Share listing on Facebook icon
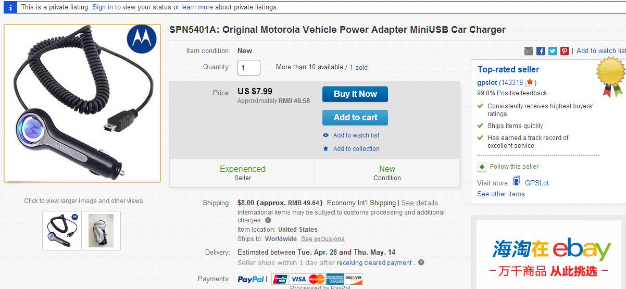626x289 pixels. [x=541, y=51]
